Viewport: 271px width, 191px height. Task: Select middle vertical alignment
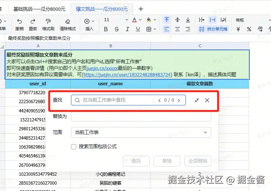(x=177, y=20)
